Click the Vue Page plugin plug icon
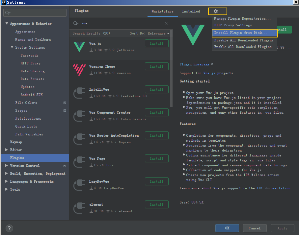Screen dimensions: 299x235 click(x=79, y=162)
